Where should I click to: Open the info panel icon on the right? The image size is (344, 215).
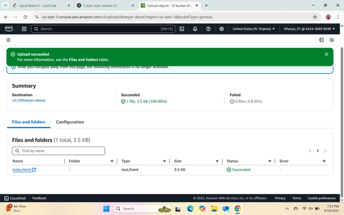[321, 40]
